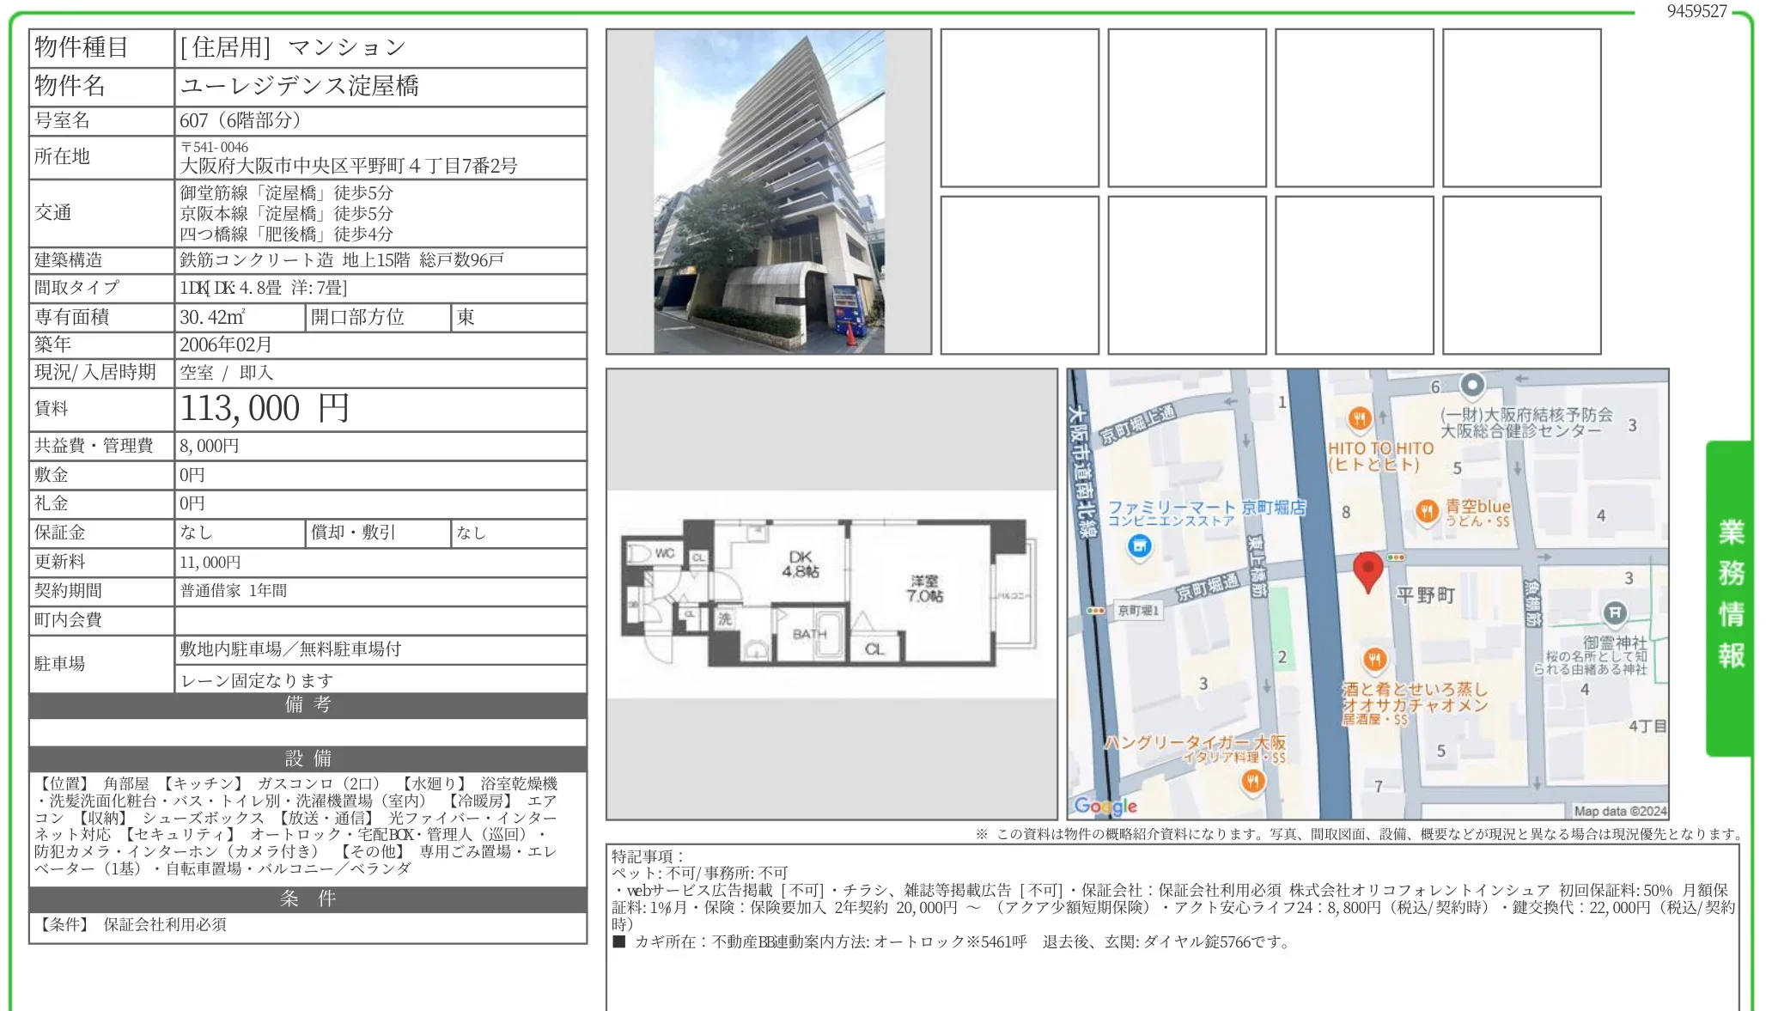Select the 【条件】保証会社利用必須 line

[131, 924]
